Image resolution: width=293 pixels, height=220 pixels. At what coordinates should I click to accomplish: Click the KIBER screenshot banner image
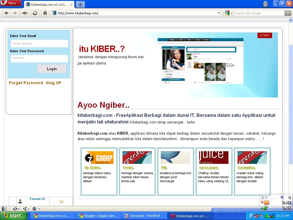pyautogui.click(x=201, y=61)
